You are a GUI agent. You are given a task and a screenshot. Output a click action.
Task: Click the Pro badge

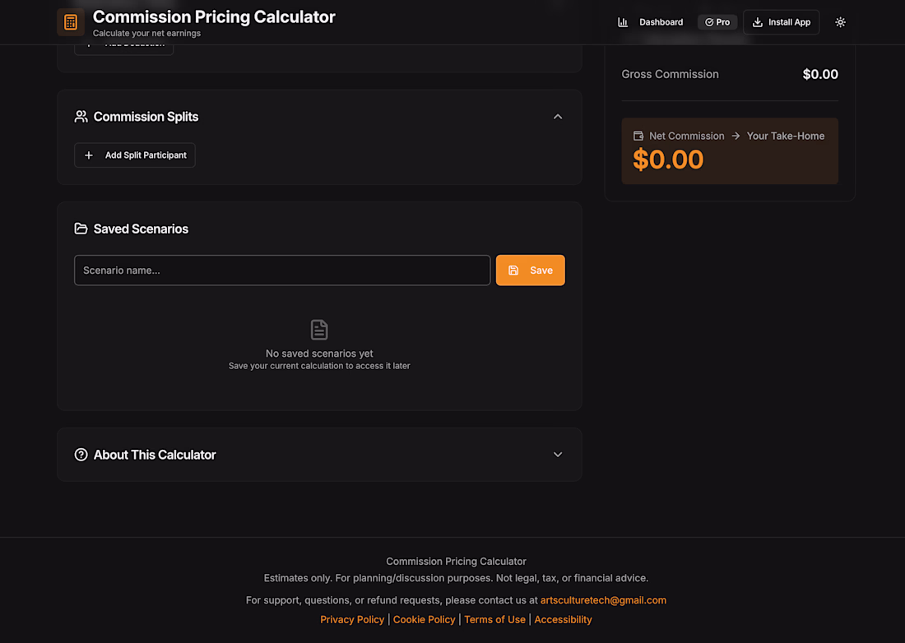tap(717, 22)
